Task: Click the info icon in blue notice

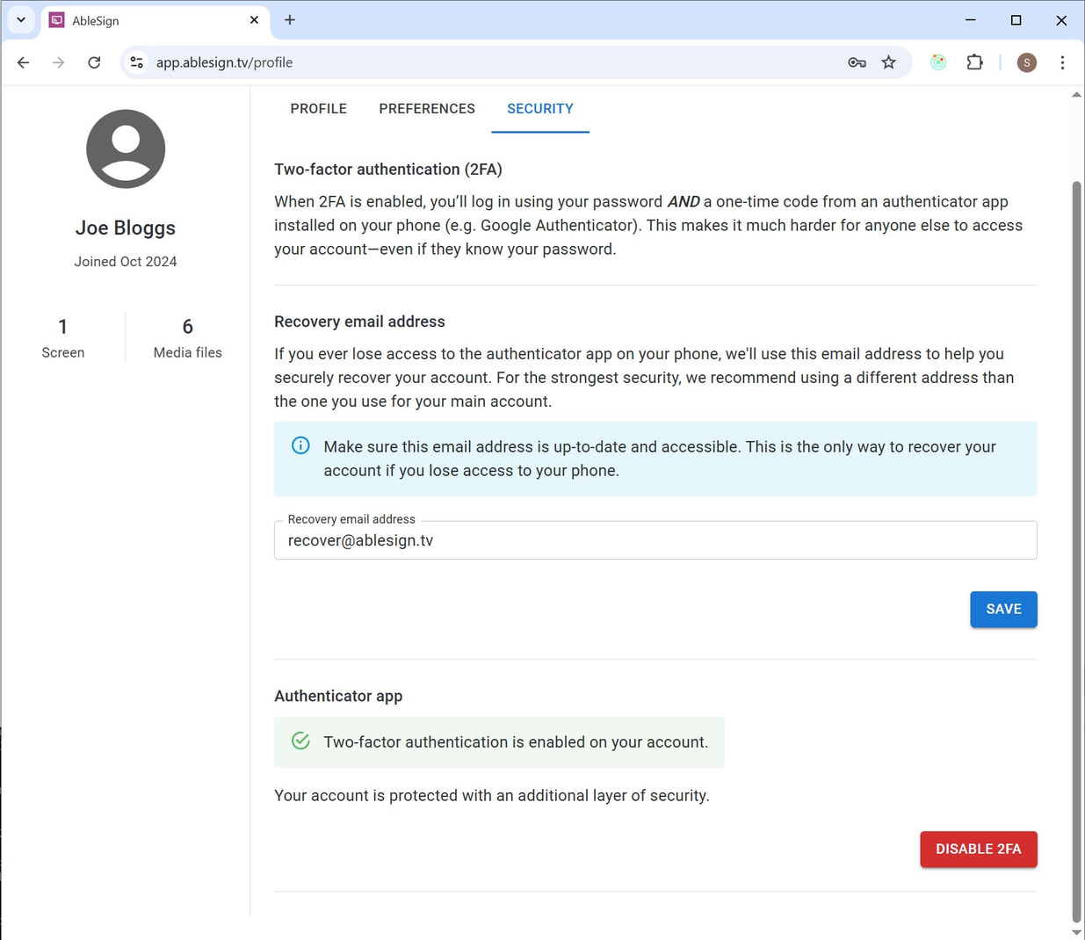Action: tap(300, 445)
